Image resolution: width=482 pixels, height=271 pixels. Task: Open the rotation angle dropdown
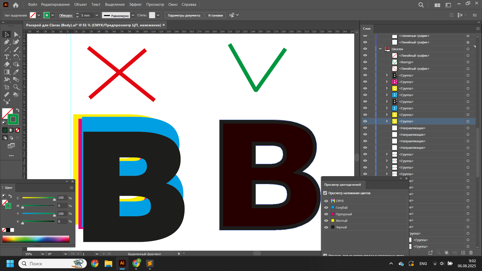[x=66, y=254]
